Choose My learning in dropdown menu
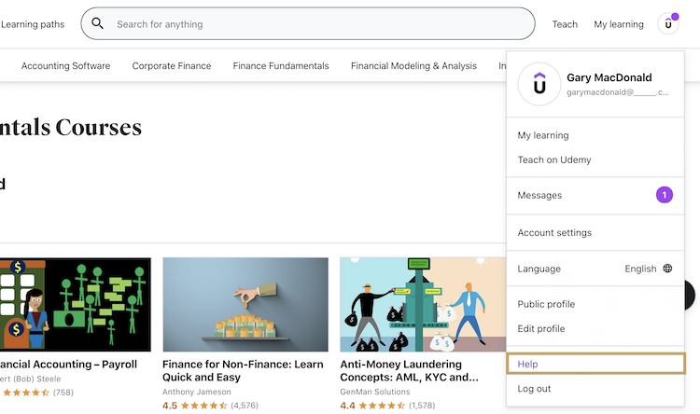 pos(543,135)
